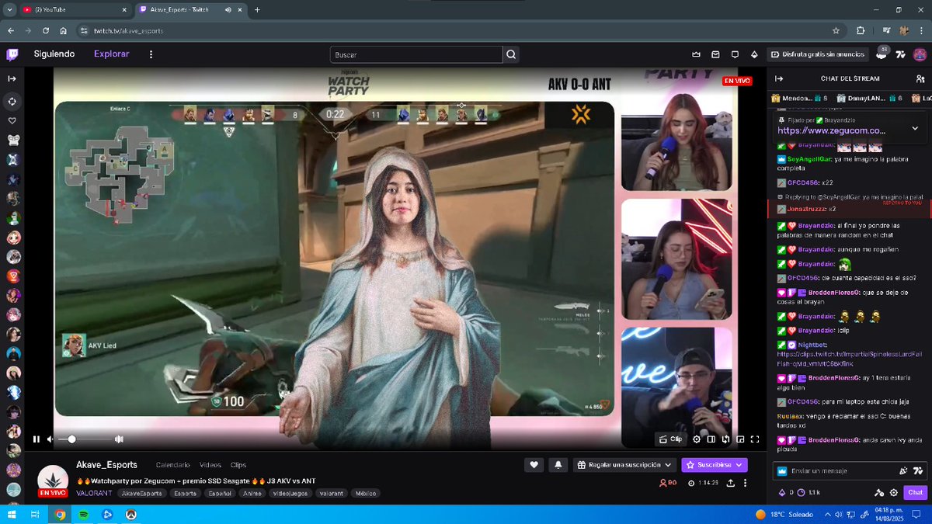Open the Akave_Esports channel name
Viewport: 932px width, 524px height.
point(107,465)
